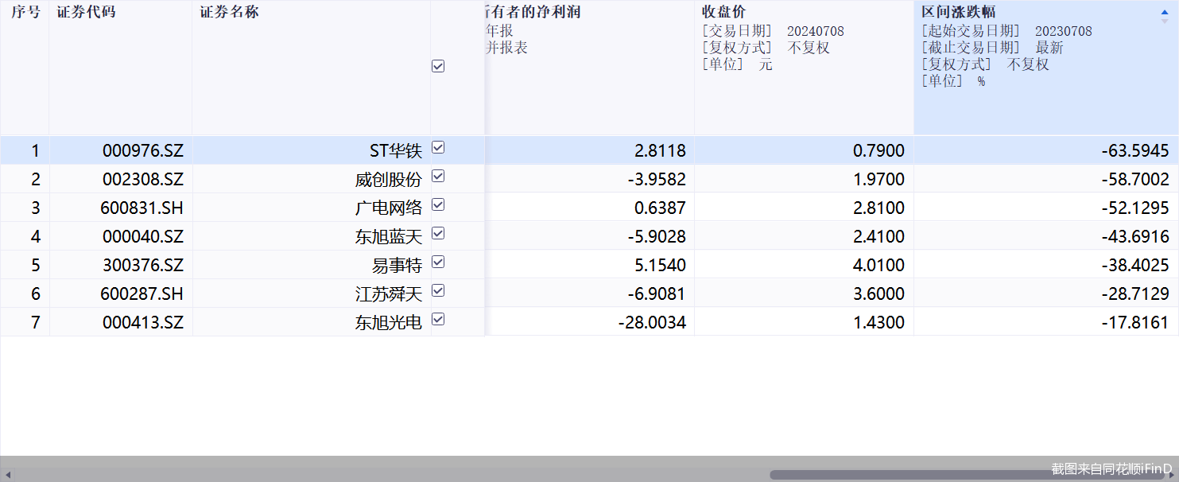Toggle the select-all checkbox in header

point(438,67)
